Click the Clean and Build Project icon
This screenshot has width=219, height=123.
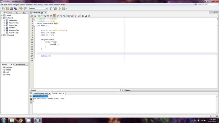click(55, 9)
